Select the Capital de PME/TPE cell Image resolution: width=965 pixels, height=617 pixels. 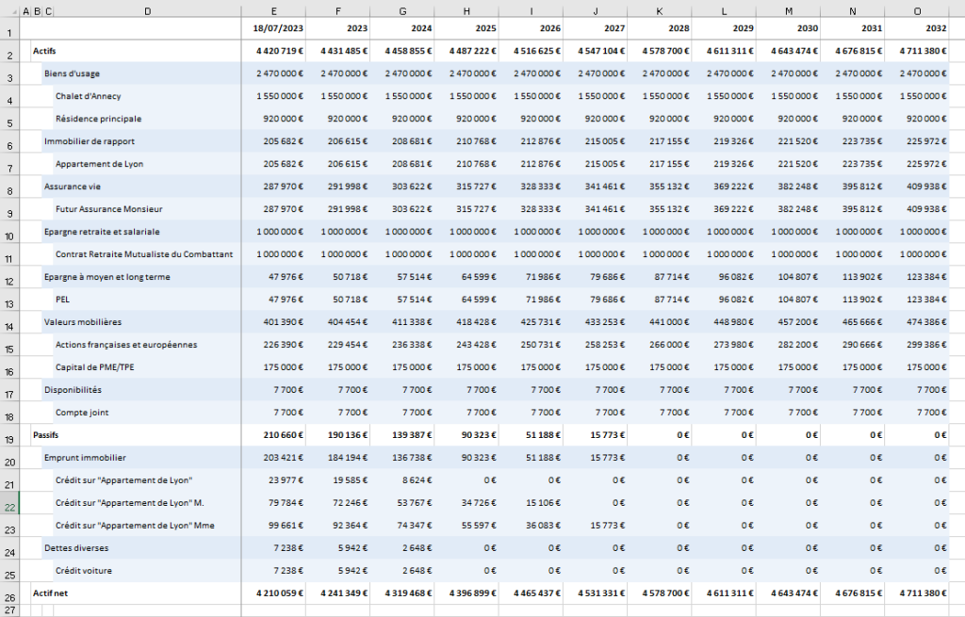[93, 367]
